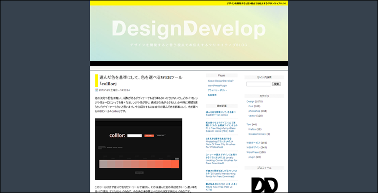378x193 pixels.
Task: Open the colllor article title link
Action: 141,81
